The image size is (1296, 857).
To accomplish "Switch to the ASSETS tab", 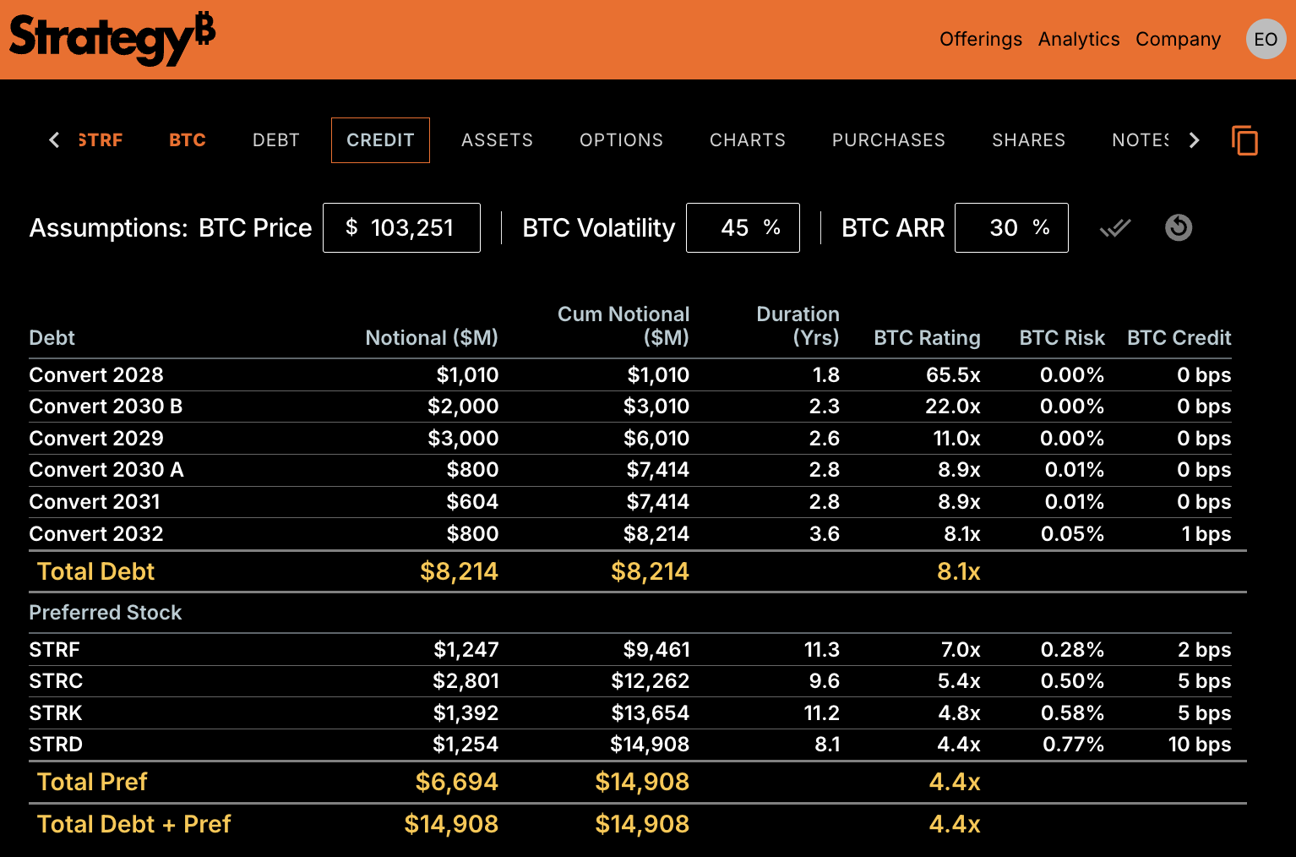I will click(x=498, y=140).
